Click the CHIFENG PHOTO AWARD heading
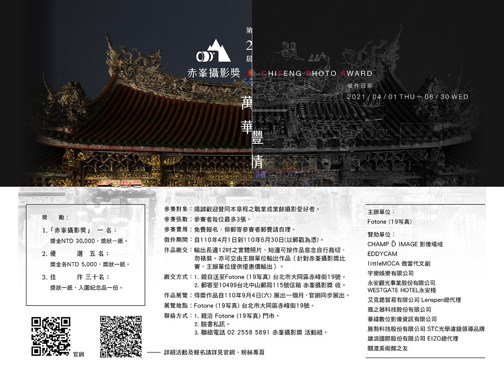The width and height of the screenshot is (504, 371). click(x=317, y=73)
